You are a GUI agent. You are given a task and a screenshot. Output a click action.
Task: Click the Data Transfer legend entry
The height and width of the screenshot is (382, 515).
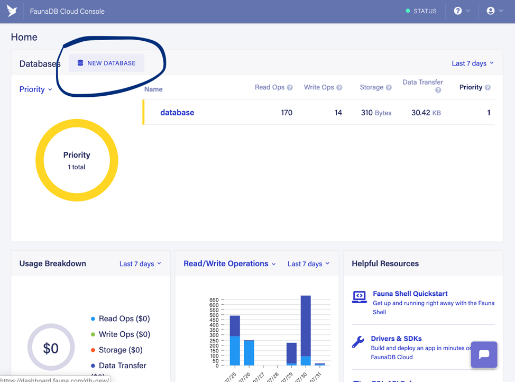click(118, 366)
